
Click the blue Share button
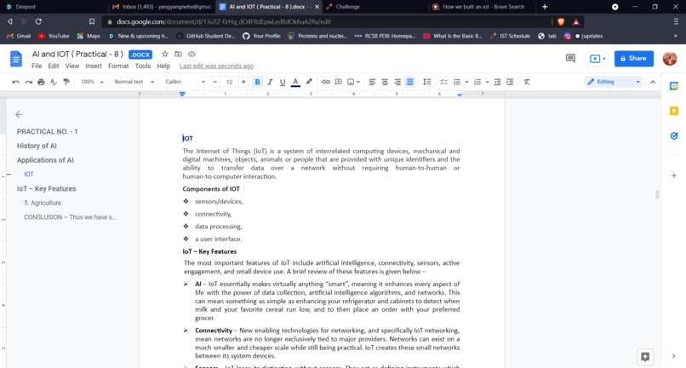click(634, 58)
